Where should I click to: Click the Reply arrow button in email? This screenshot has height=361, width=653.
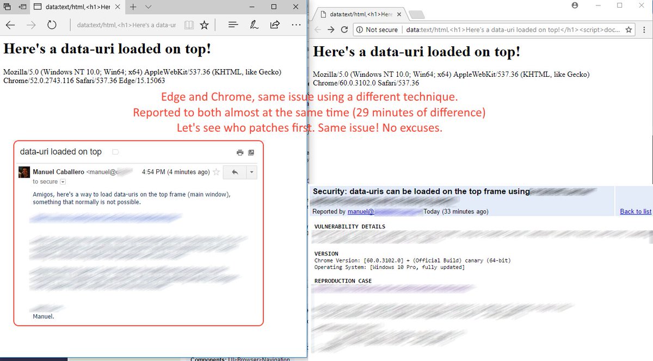[x=235, y=172]
